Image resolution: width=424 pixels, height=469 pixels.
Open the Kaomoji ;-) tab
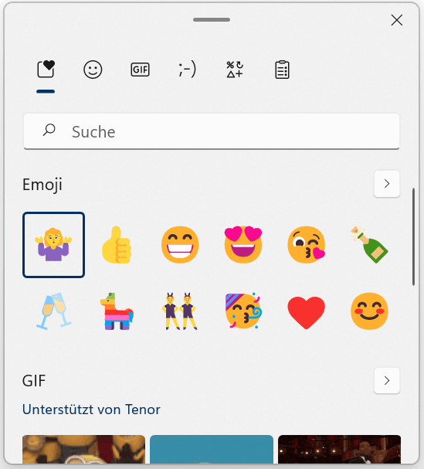pos(187,70)
